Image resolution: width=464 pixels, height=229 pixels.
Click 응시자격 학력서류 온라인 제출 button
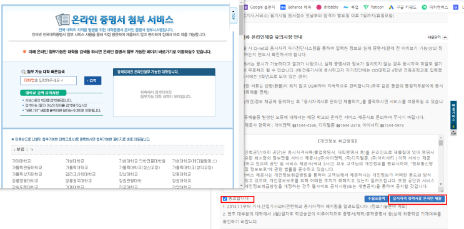417,199
